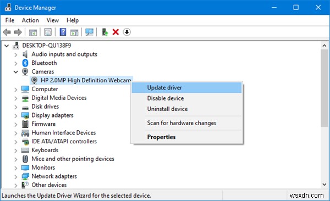Click the Device Manager title bar icon
The height and width of the screenshot is (201, 330).
[x=8, y=8]
